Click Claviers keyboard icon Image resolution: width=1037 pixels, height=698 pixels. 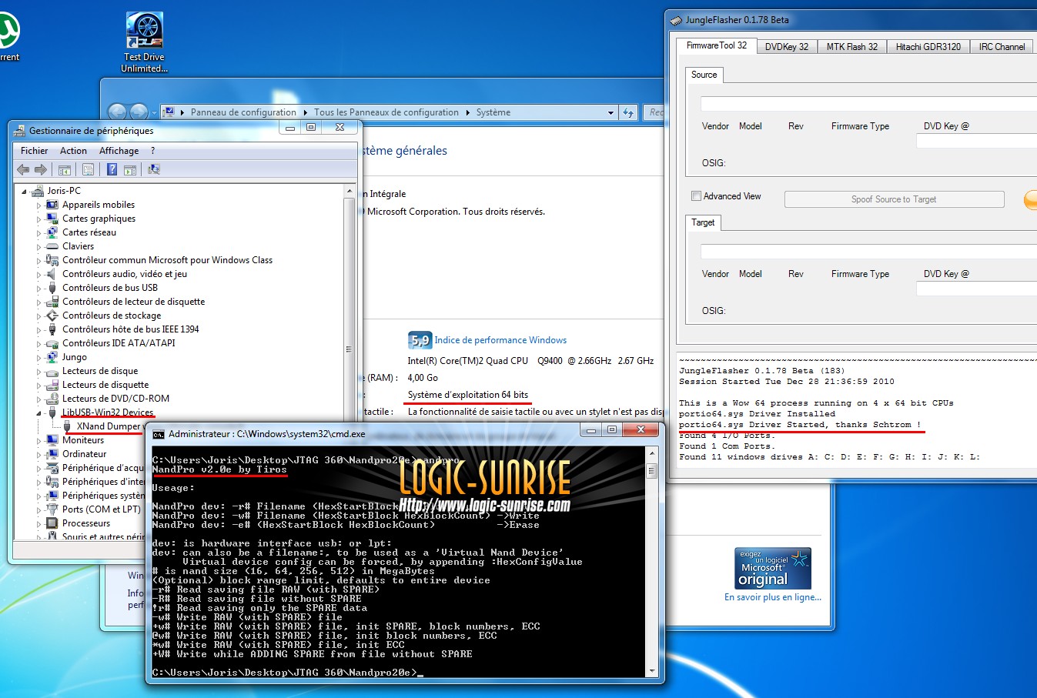[52, 246]
